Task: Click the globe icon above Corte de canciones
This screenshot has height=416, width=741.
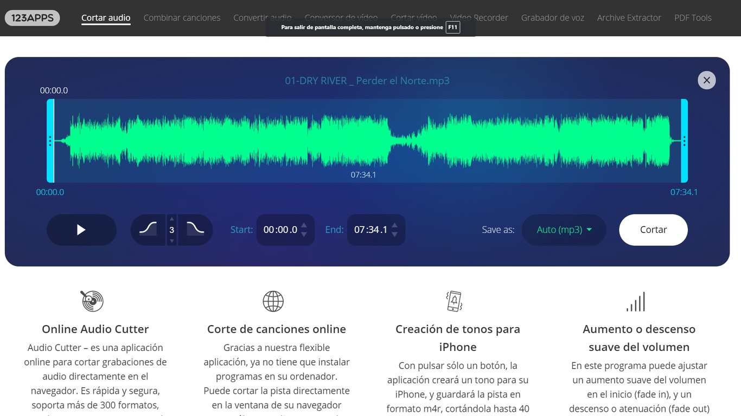Action: coord(273,301)
